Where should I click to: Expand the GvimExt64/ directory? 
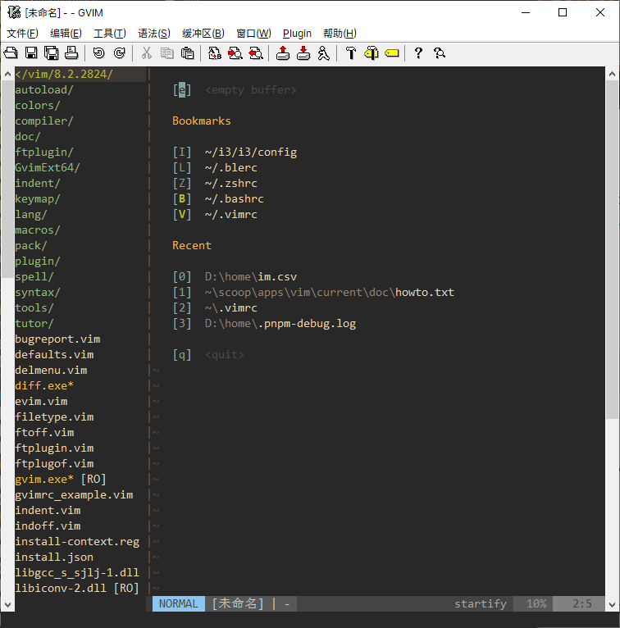pyautogui.click(x=48, y=167)
